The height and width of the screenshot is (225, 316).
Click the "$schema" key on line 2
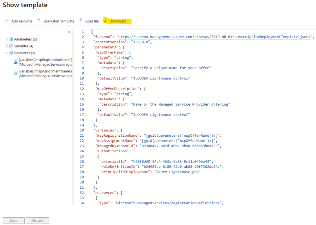102,37
